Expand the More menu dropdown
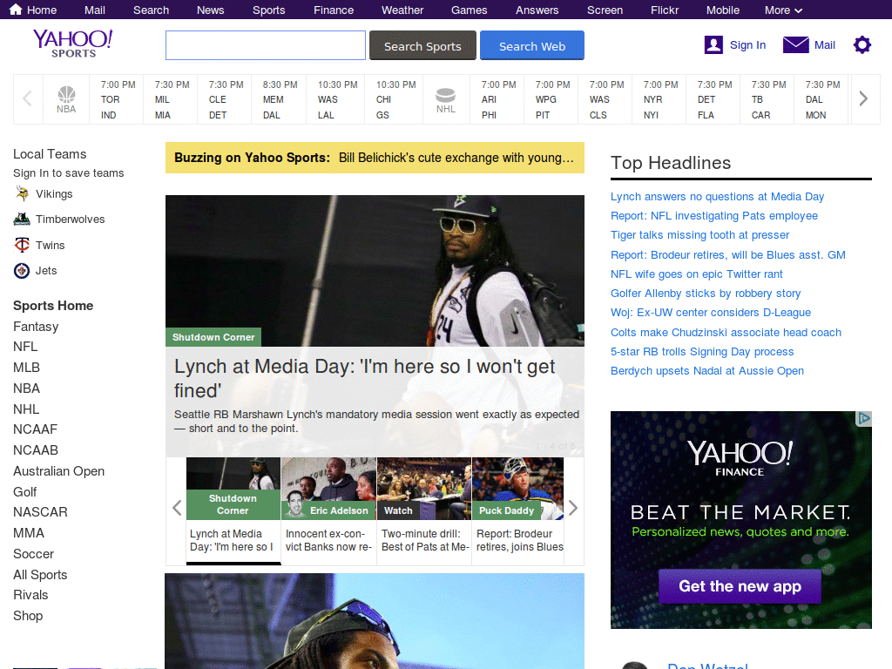The width and height of the screenshot is (892, 669). pos(783,10)
